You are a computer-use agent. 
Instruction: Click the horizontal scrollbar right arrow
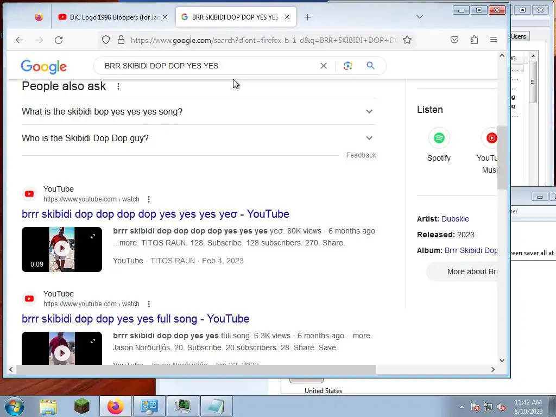pos(493,369)
